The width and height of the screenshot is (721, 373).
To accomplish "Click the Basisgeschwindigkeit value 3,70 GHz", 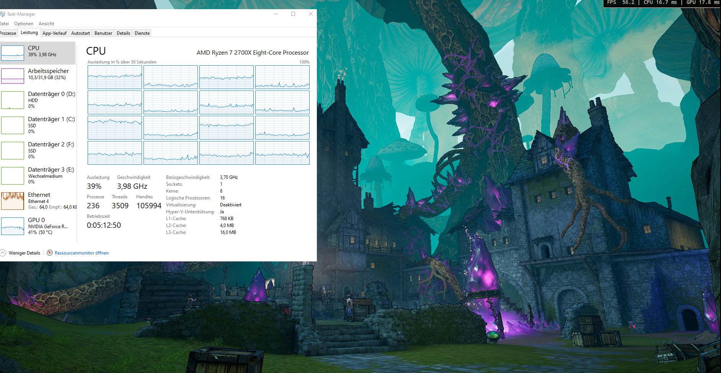I will tap(229, 177).
